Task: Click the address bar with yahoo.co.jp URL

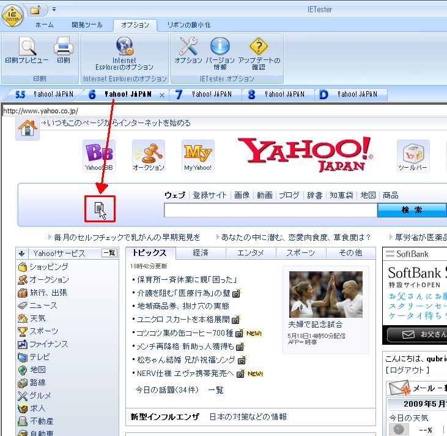Action: tap(224, 111)
